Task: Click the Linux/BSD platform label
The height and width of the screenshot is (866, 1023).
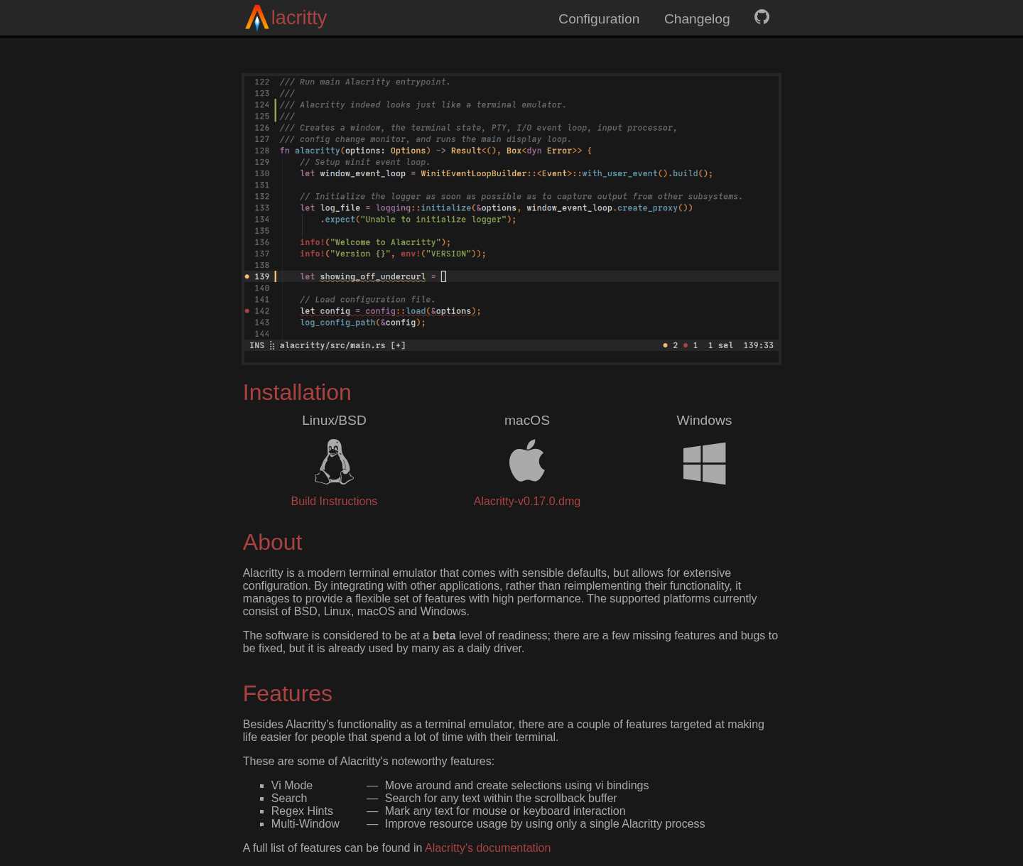Action: tap(334, 421)
